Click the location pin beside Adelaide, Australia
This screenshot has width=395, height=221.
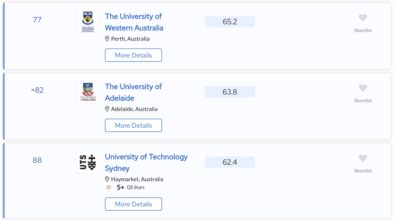[107, 109]
